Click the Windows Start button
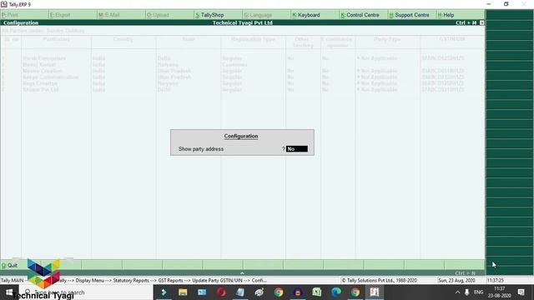This screenshot has width=534, height=300. click(x=9, y=292)
